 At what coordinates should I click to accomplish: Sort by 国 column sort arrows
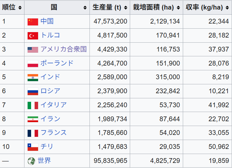(85, 8)
